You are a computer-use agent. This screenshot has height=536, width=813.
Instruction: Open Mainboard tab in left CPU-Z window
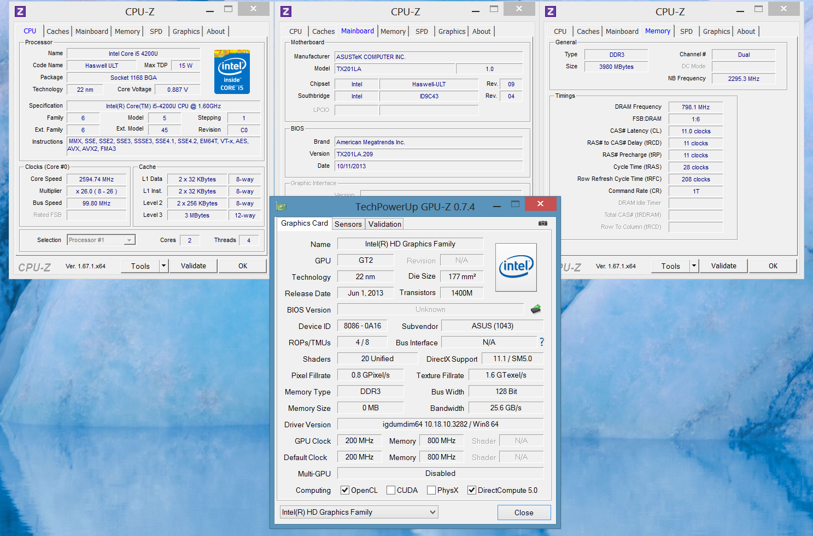(x=92, y=31)
